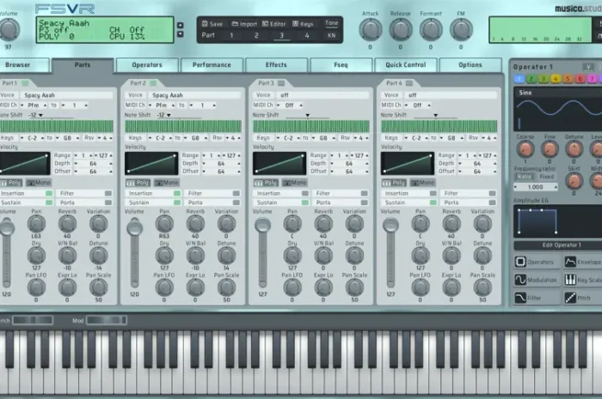Image resolution: width=602 pixels, height=399 pixels.
Task: Click the Save icon in the top bar
Action: pos(205,24)
